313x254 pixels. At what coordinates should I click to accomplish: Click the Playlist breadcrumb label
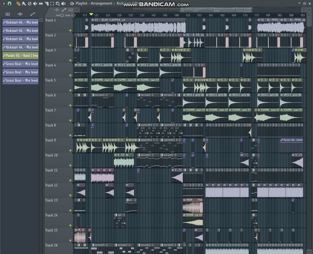tap(82, 3)
